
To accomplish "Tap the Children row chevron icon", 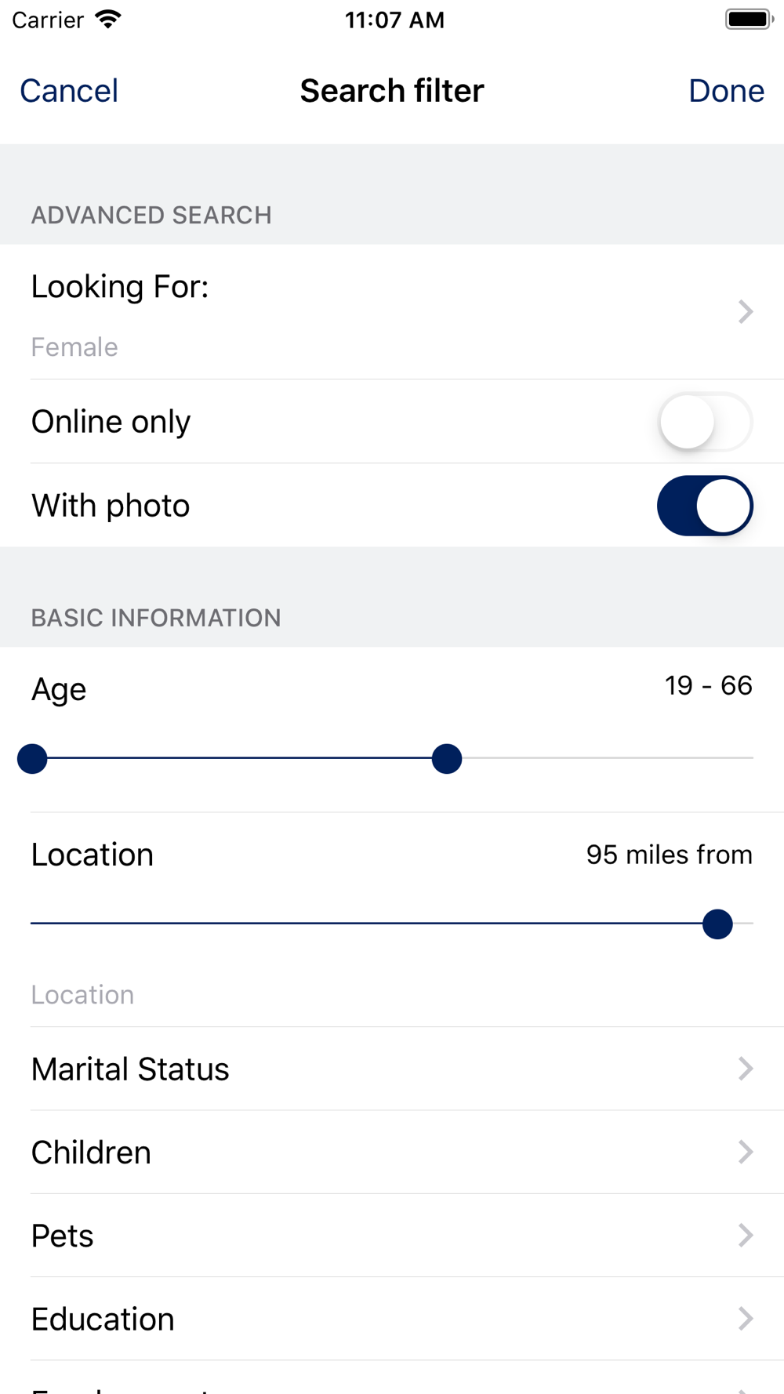I will click(x=746, y=1152).
